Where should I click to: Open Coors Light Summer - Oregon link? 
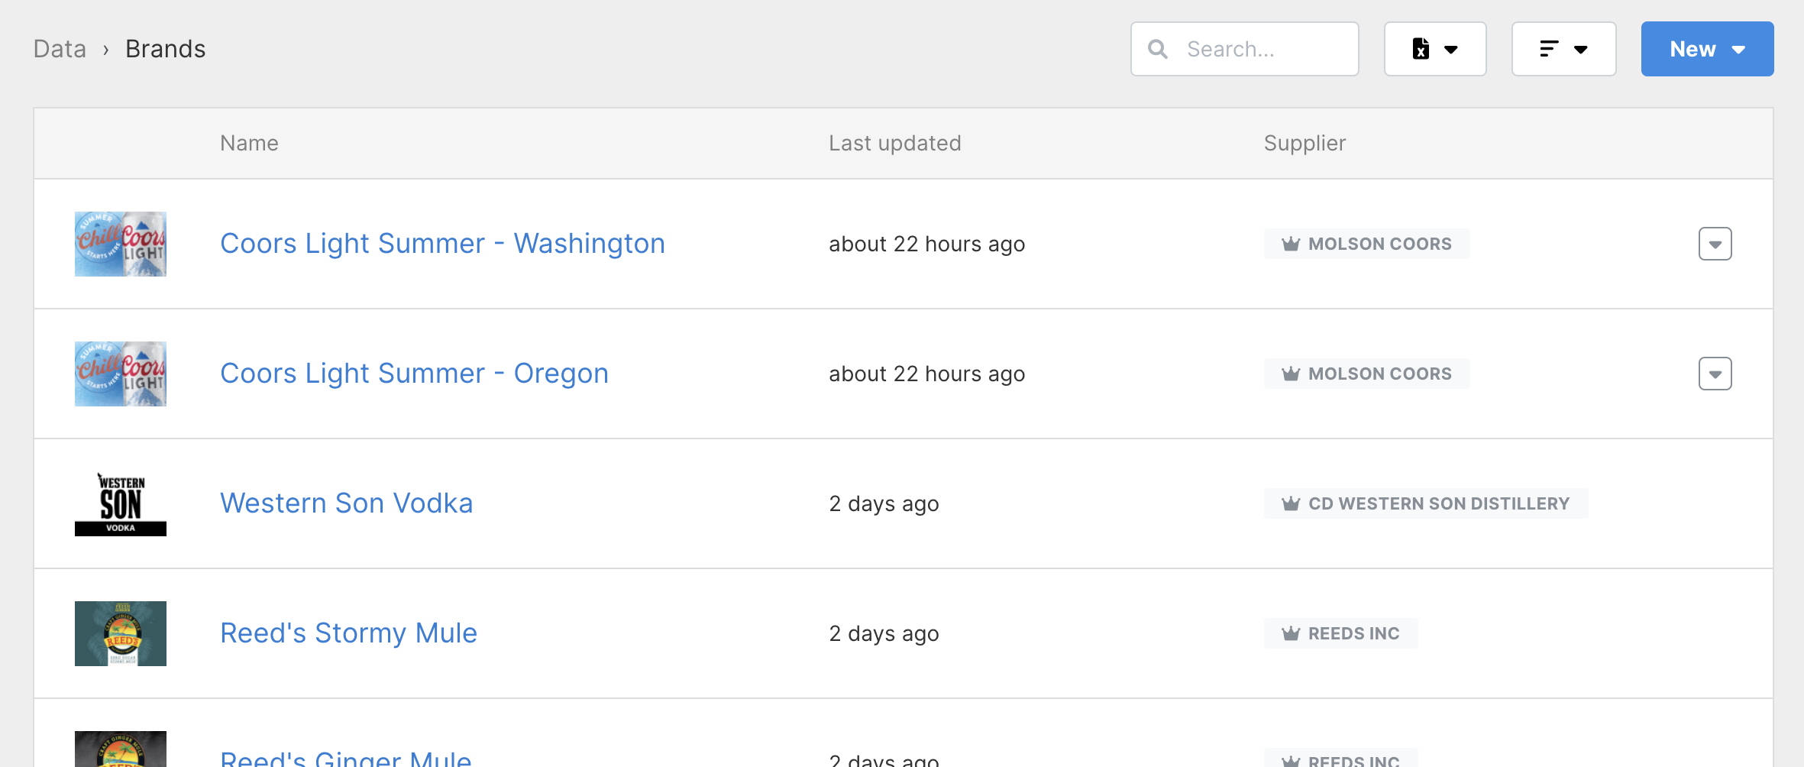pos(414,374)
